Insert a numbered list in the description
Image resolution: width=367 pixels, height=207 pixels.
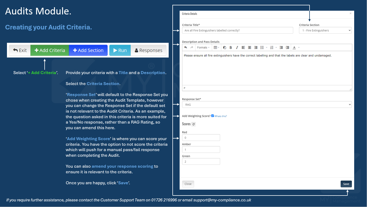click(x=272, y=48)
